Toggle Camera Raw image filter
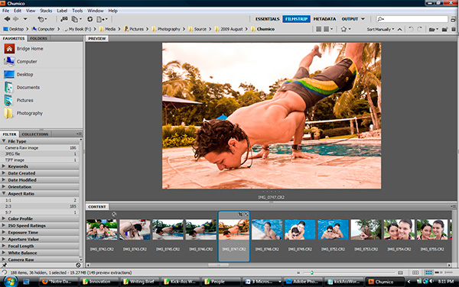Viewport: 459px width, 287px height. 40,148
